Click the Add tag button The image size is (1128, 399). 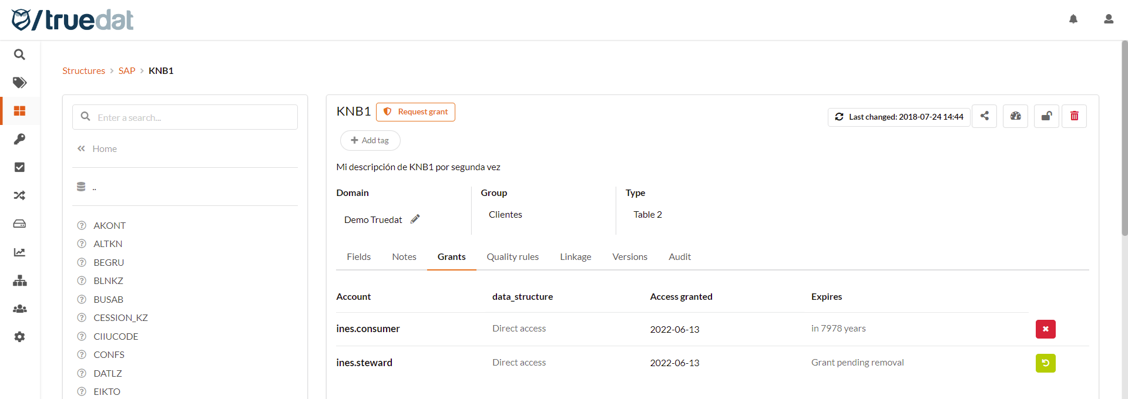click(370, 141)
